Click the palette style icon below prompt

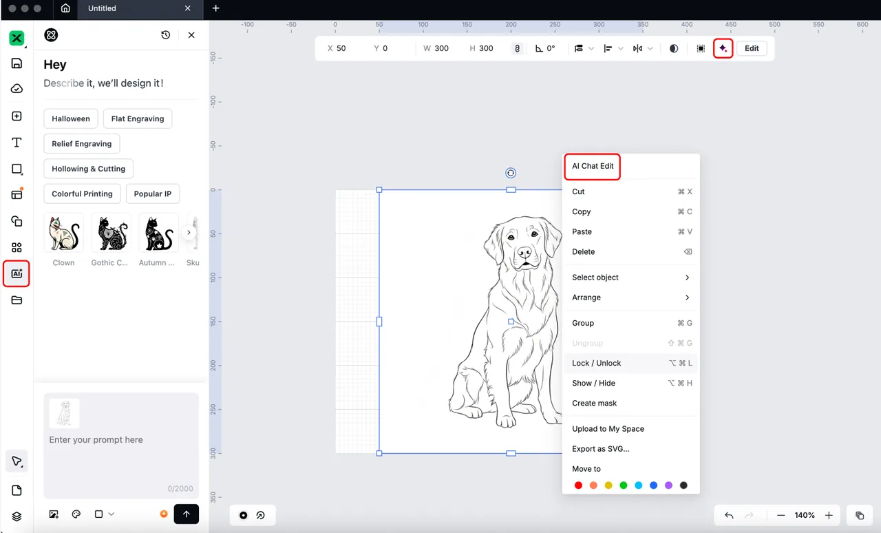(x=76, y=514)
